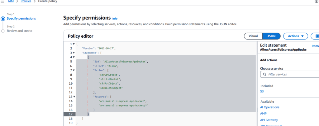Switch to the Visual editor tab
The width and height of the screenshot is (319, 126).
pyautogui.click(x=253, y=36)
